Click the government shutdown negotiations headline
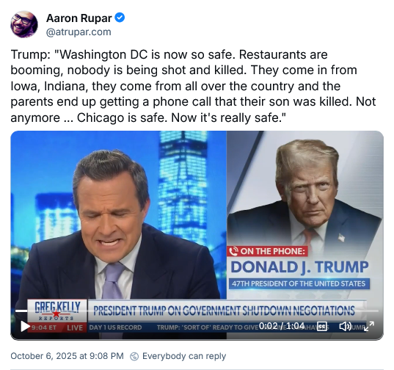 point(224,311)
